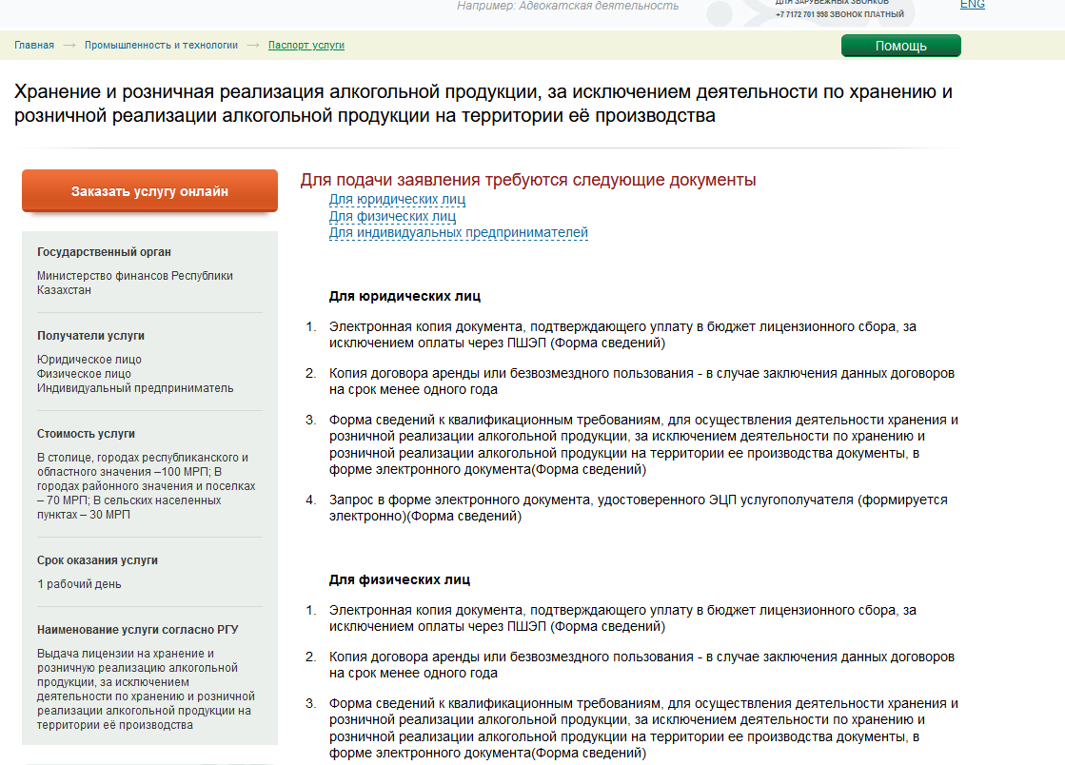Click the page title about Хранение и розничная реализация
Screen dimensions: 1065x765
pos(483,104)
